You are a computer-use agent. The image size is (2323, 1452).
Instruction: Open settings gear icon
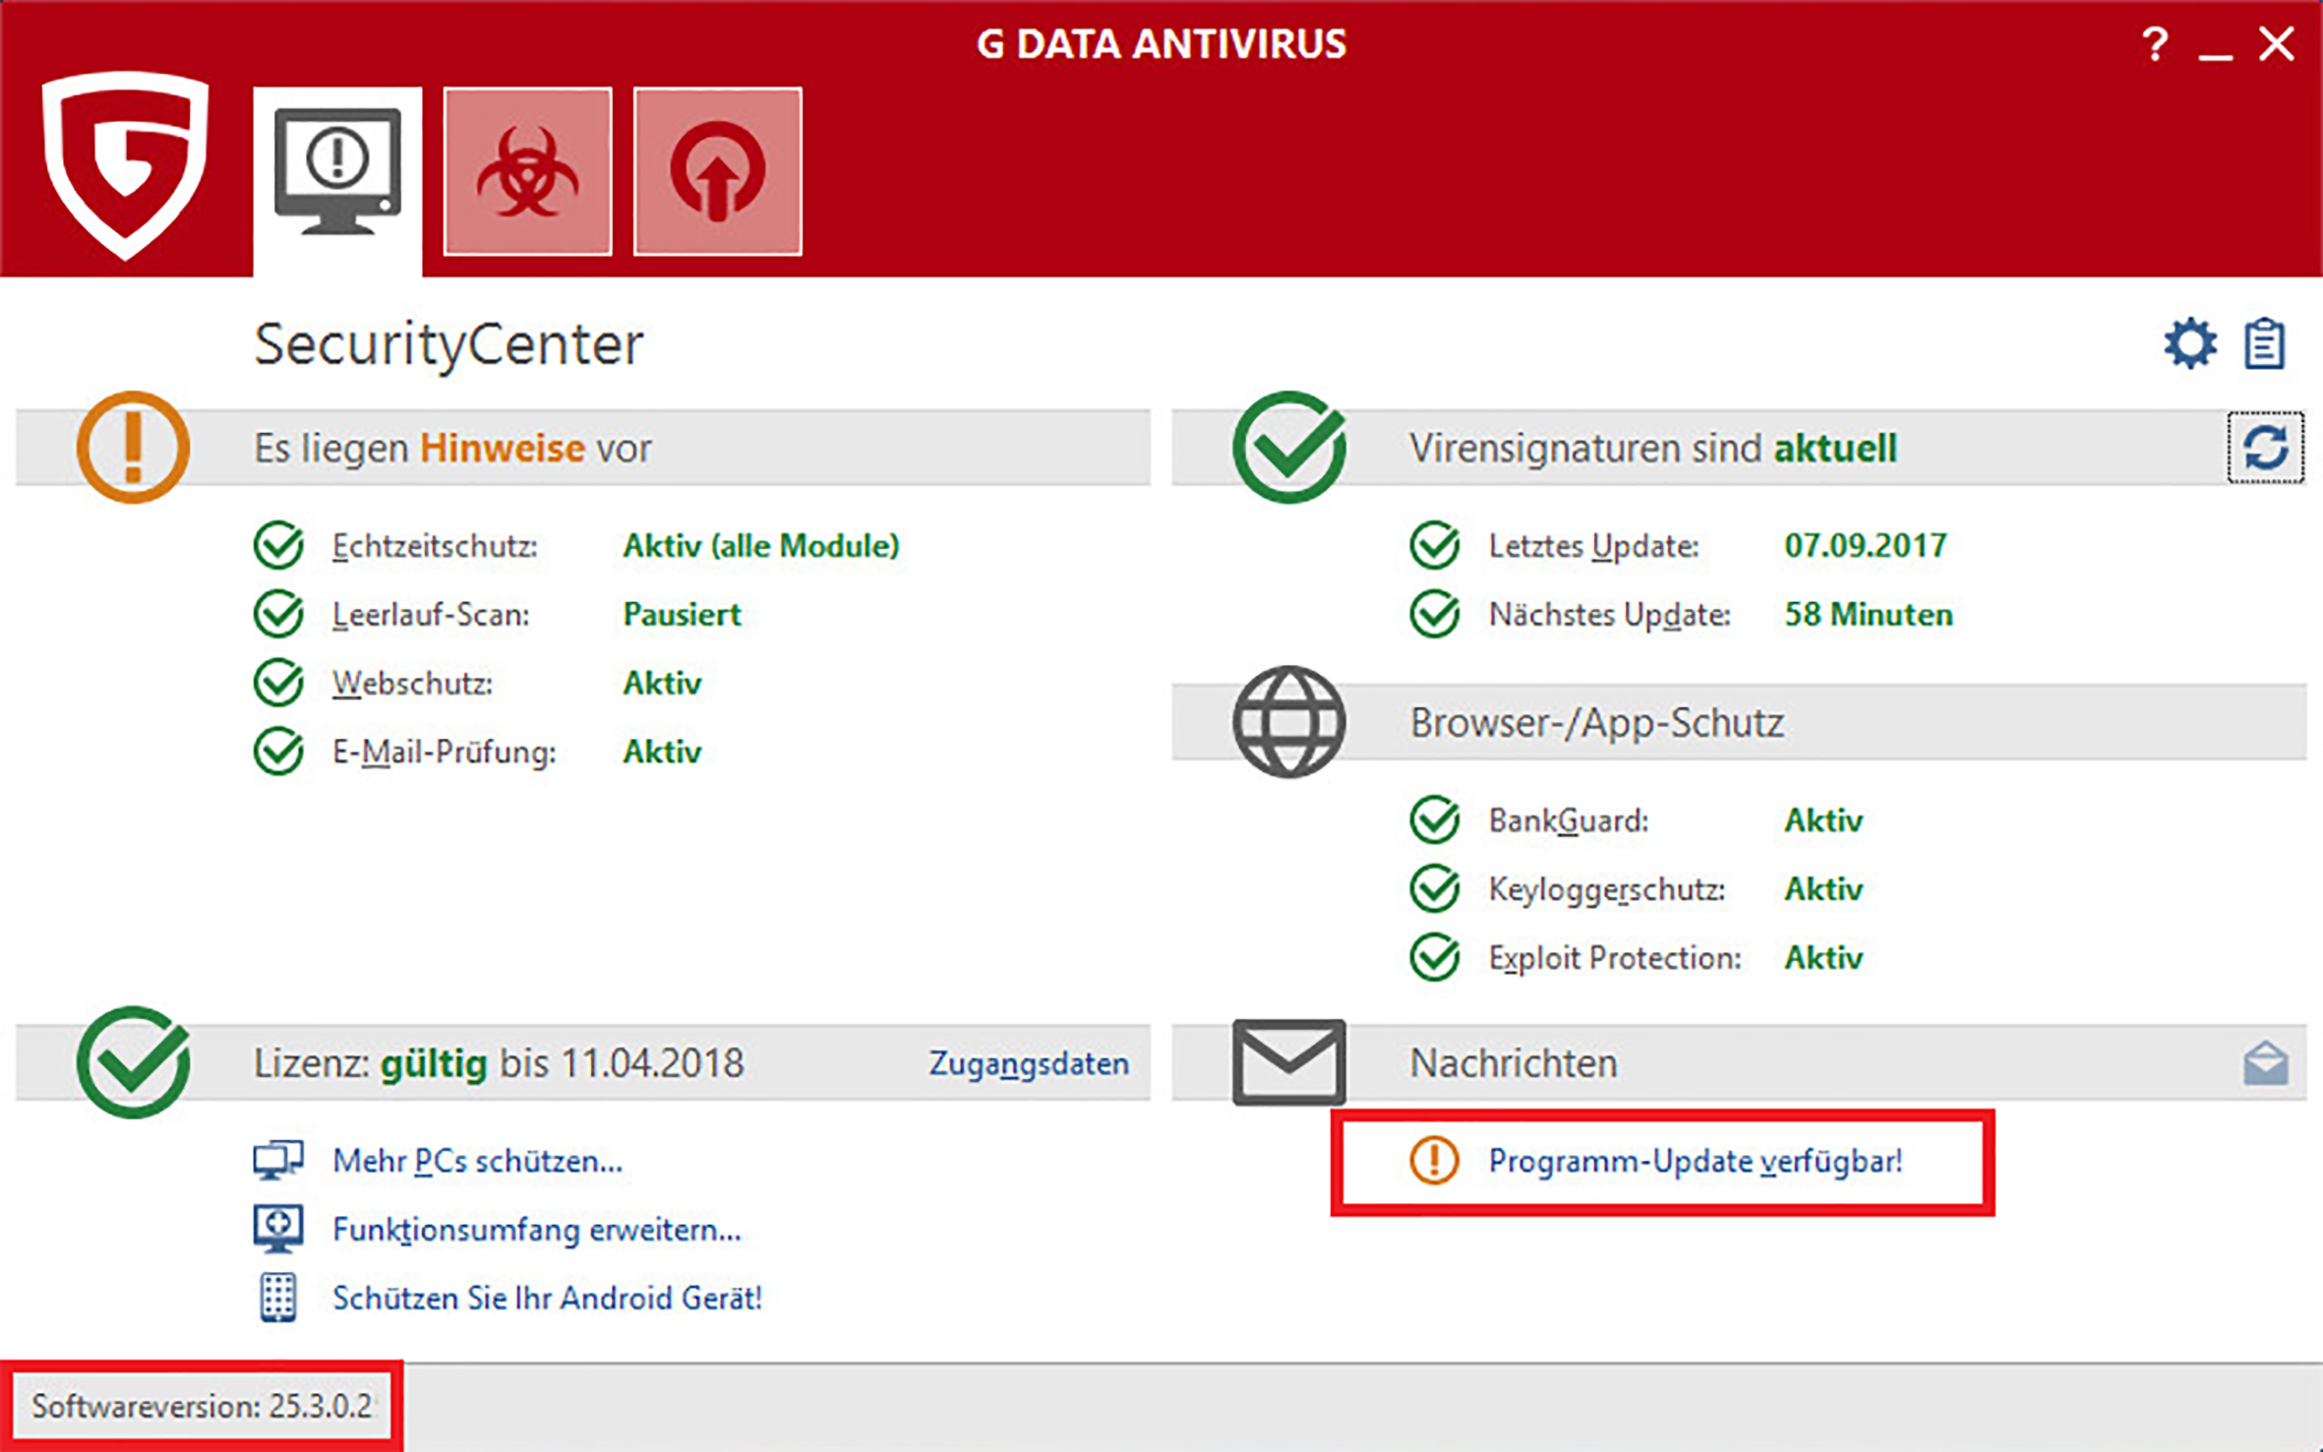pos(2189,344)
